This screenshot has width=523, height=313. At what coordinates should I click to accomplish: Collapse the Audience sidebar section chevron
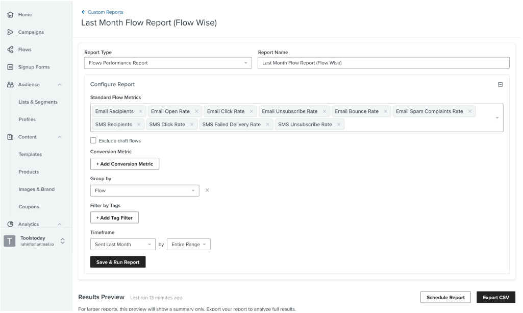point(60,85)
